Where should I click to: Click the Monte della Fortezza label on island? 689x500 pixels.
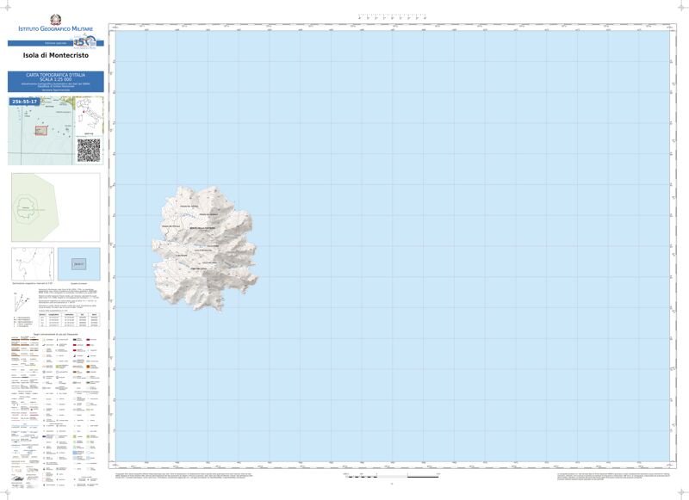(x=203, y=226)
